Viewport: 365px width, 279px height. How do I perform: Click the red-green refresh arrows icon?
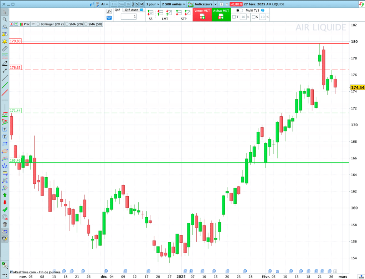[361, 4]
